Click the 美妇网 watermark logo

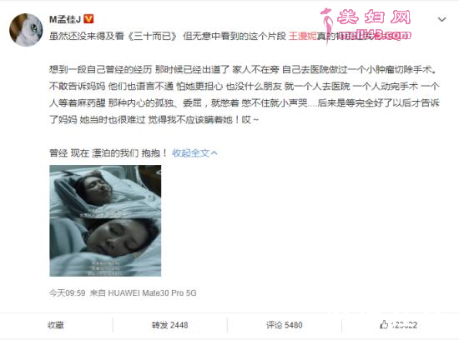[374, 17]
